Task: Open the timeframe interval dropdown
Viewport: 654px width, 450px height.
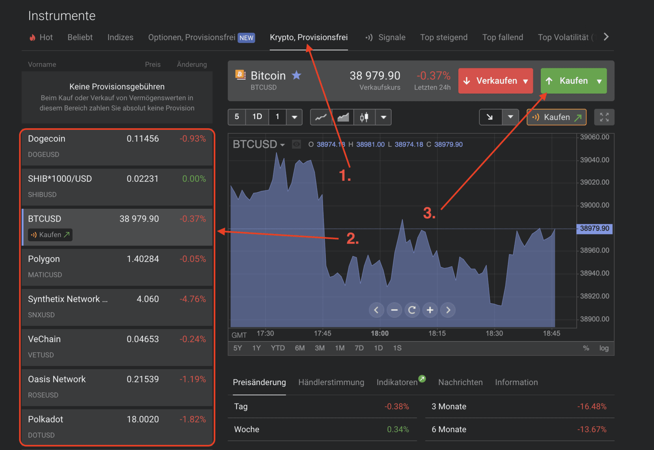Action: (294, 117)
